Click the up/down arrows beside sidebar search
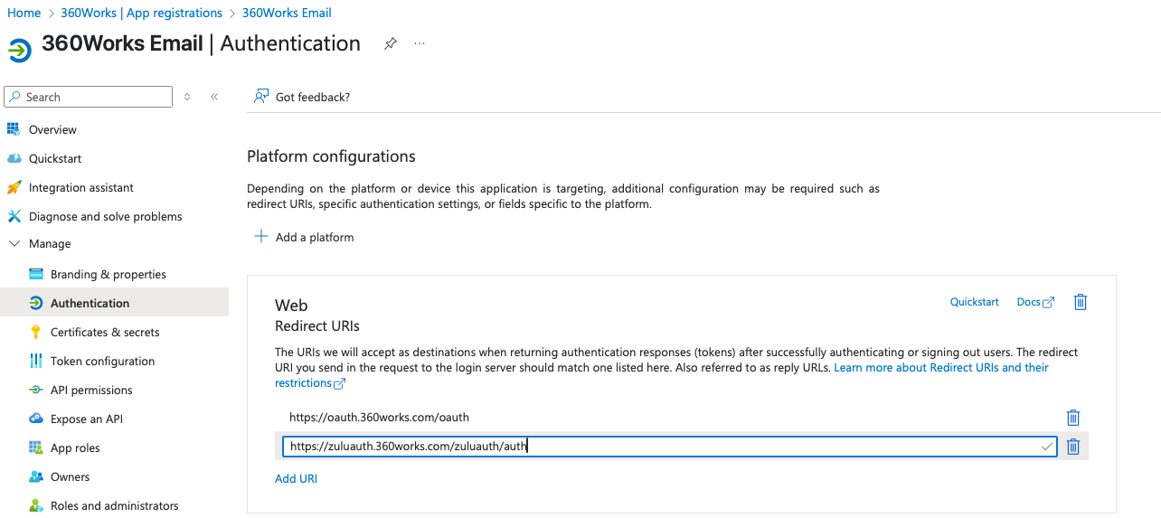The image size is (1161, 518). pyautogui.click(x=187, y=97)
